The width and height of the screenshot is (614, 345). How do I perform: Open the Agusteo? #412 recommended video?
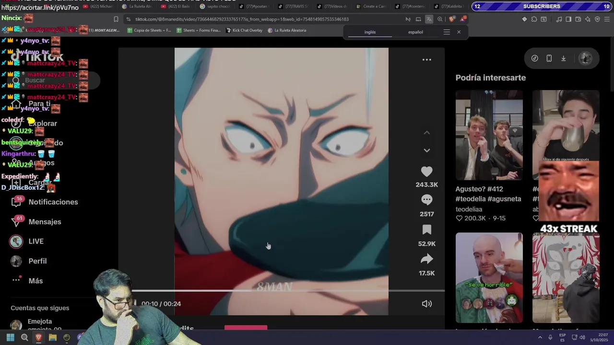click(489, 135)
